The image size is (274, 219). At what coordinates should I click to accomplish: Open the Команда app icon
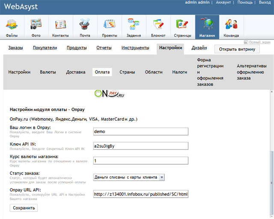[x=231, y=27]
